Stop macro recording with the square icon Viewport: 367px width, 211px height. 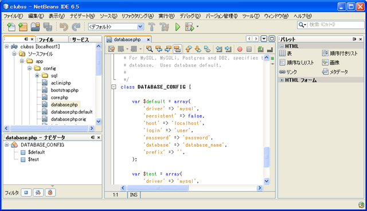(249, 49)
